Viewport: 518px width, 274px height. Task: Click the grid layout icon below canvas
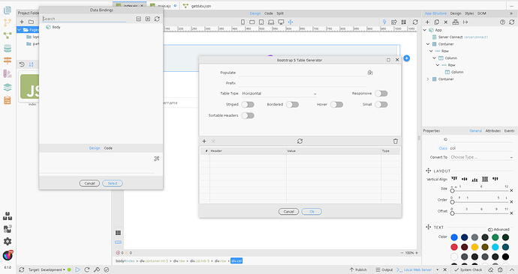pyautogui.click(x=118, y=233)
